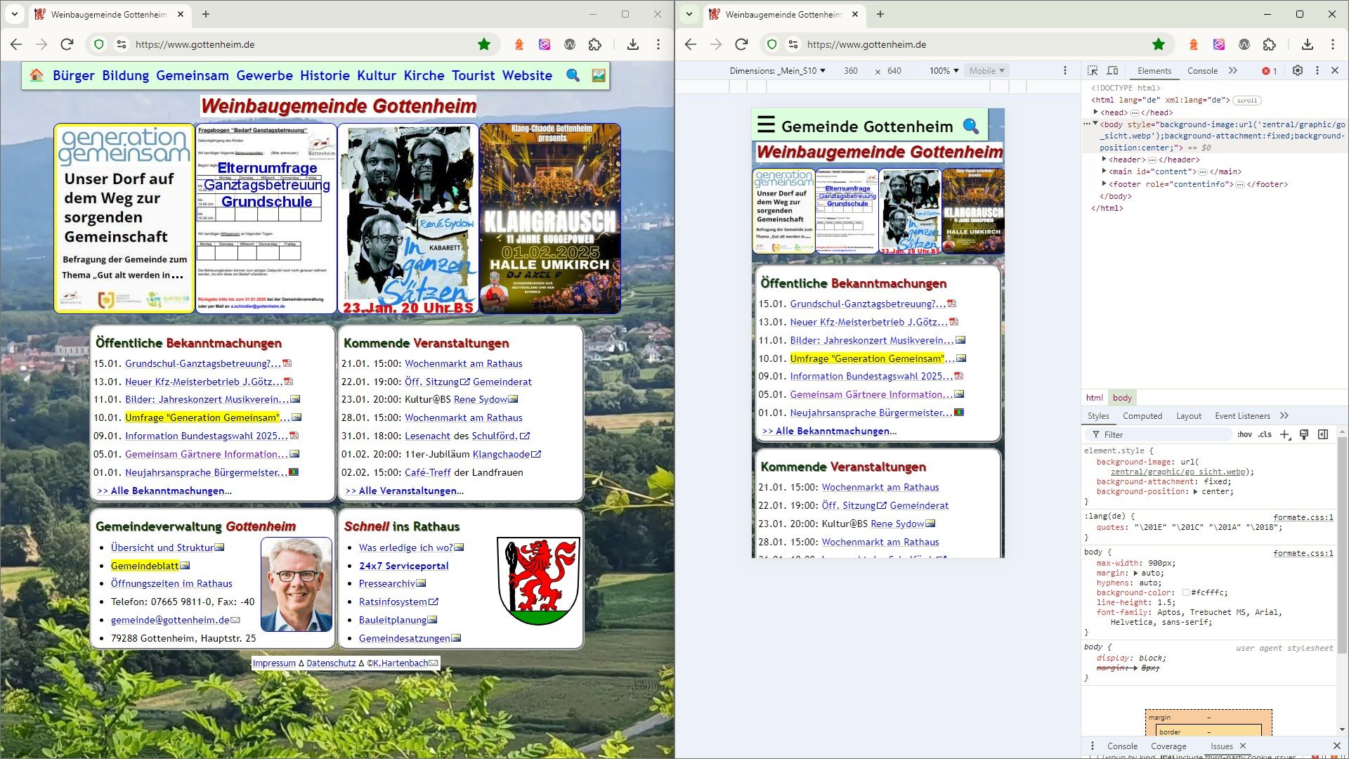The height and width of the screenshot is (759, 1349).
Task: Open the Layout tab in Styles pane
Action: (x=1189, y=415)
